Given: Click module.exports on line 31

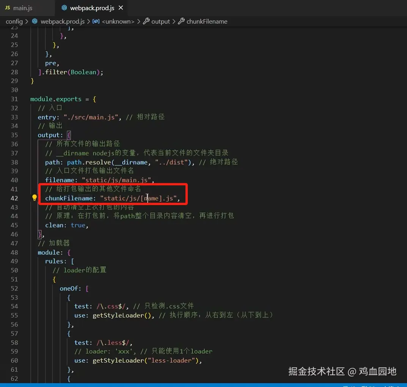Looking at the screenshot, I should click(56, 99).
